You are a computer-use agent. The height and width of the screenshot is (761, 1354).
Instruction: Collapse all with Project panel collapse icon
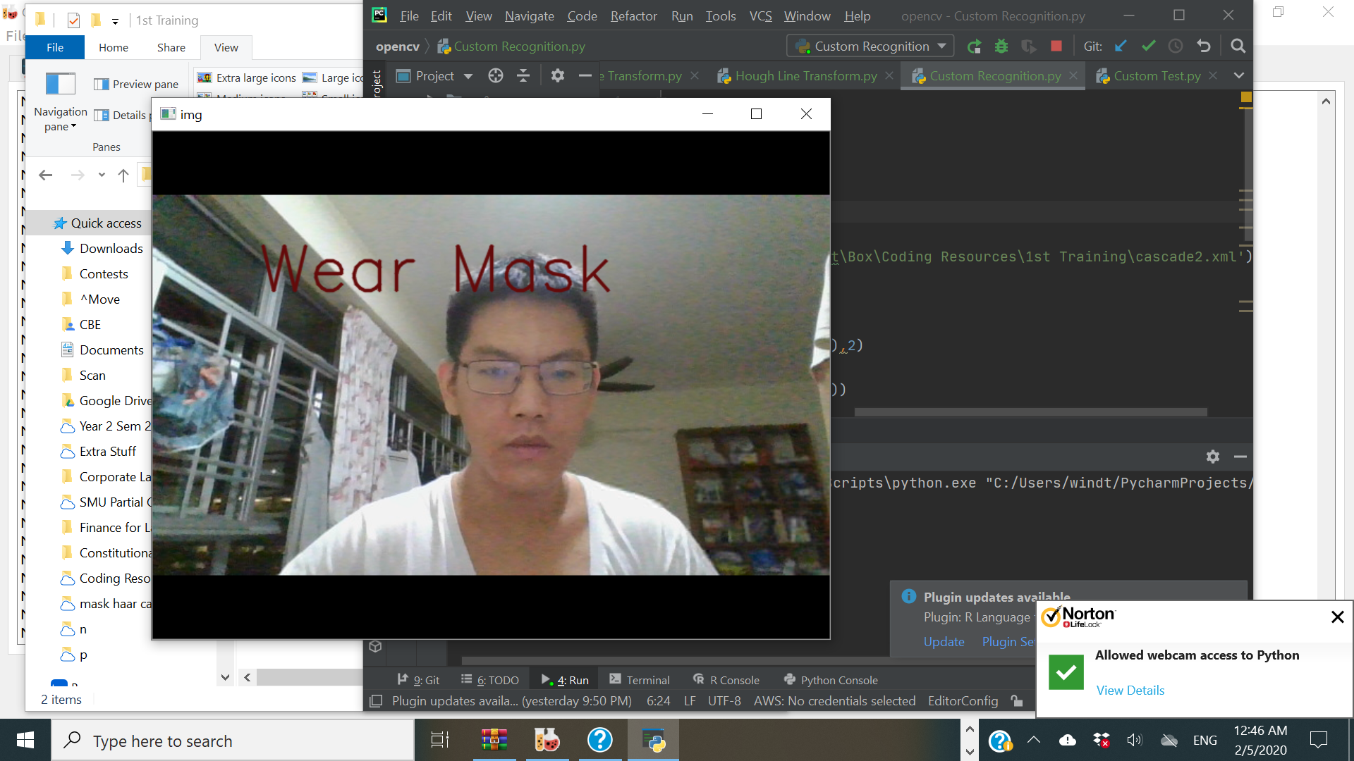point(523,76)
